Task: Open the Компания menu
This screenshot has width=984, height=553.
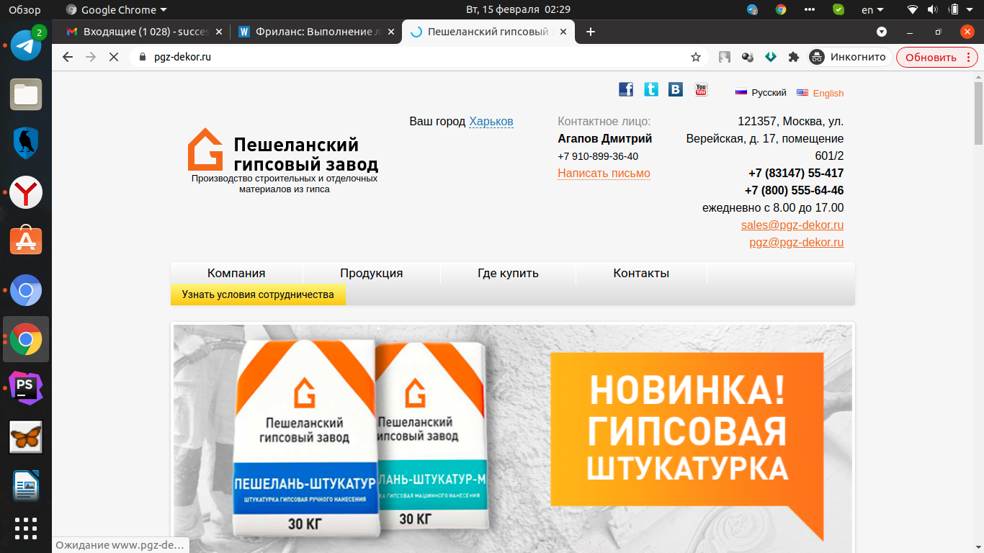Action: (x=236, y=273)
